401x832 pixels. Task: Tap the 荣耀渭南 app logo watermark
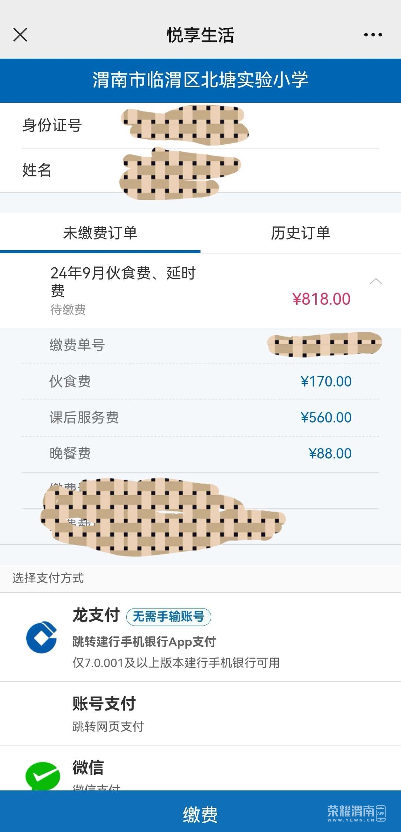pos(356,813)
